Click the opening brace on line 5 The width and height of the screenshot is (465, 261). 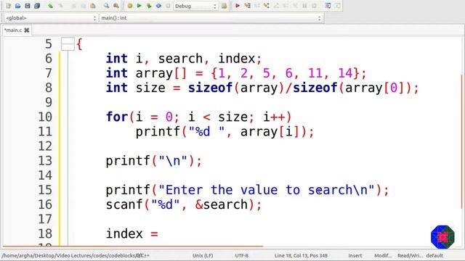coord(79,44)
